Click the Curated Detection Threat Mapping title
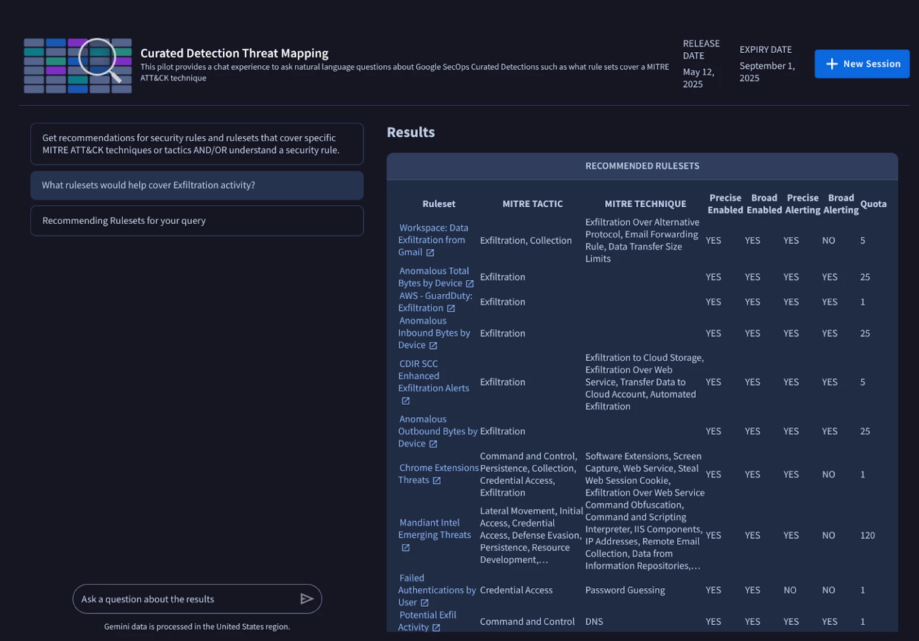The width and height of the screenshot is (919, 641). point(234,53)
